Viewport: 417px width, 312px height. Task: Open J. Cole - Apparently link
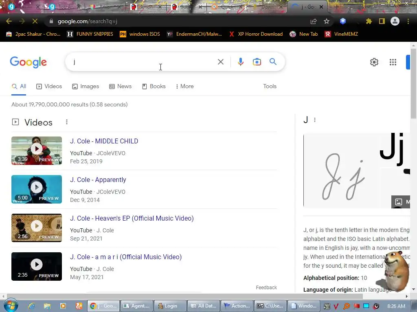(x=98, y=180)
